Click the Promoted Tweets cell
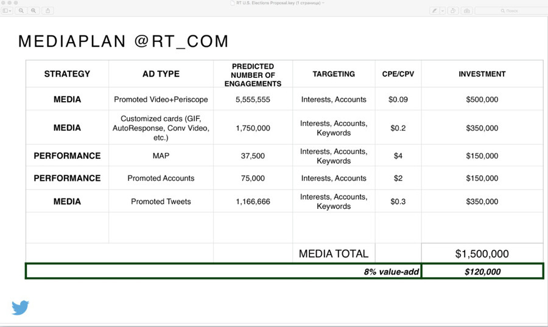 tap(161, 202)
